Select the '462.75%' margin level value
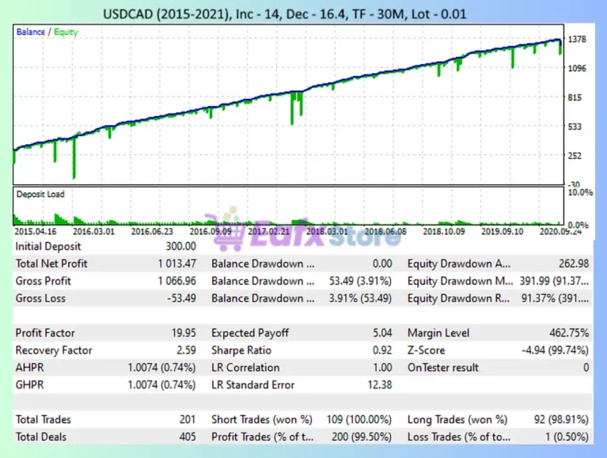The width and height of the screenshot is (607, 458). pos(569,333)
